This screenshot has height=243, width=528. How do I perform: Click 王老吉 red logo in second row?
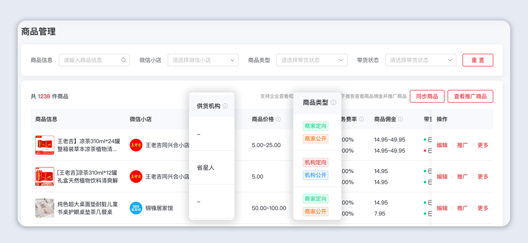[x=136, y=177]
